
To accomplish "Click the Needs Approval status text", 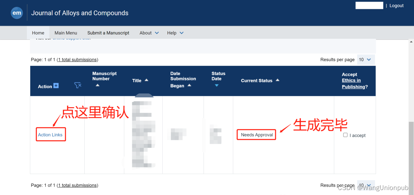I will [257, 135].
